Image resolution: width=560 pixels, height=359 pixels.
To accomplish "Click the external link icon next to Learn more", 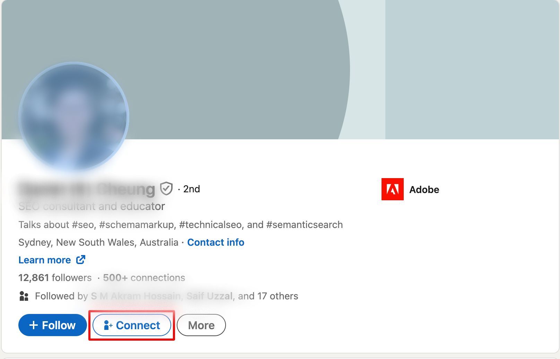I will [x=80, y=260].
